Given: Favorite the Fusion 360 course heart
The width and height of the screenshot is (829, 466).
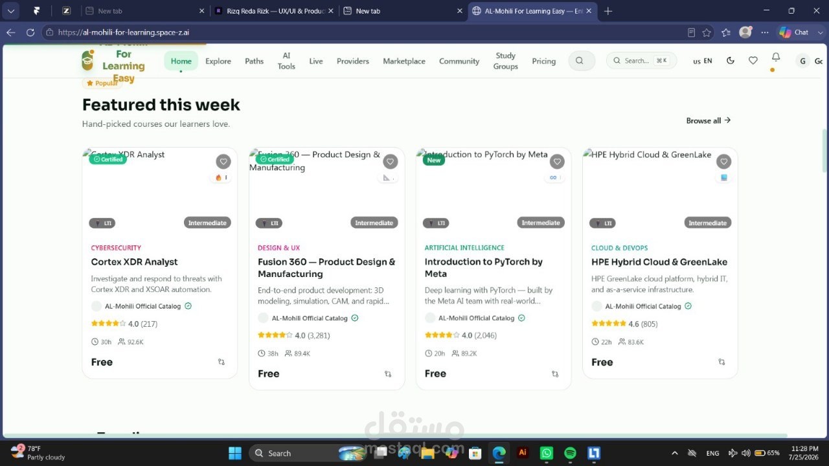Looking at the screenshot, I should (x=390, y=162).
